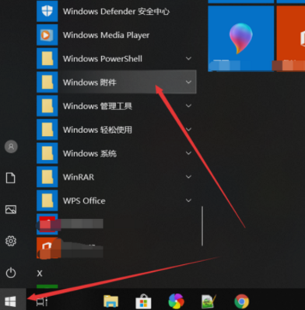Click the Power icon in sidebar
305x310 pixels.
(11, 273)
